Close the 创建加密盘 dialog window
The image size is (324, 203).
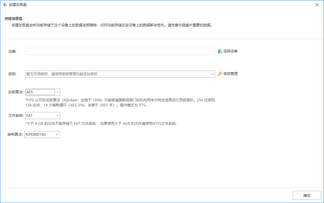pyautogui.click(x=317, y=5)
